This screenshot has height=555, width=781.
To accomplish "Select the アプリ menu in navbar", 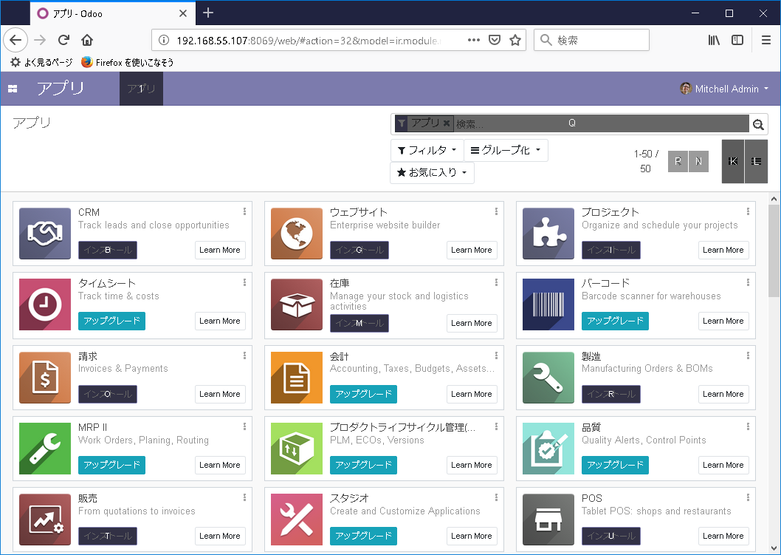I will pos(140,89).
